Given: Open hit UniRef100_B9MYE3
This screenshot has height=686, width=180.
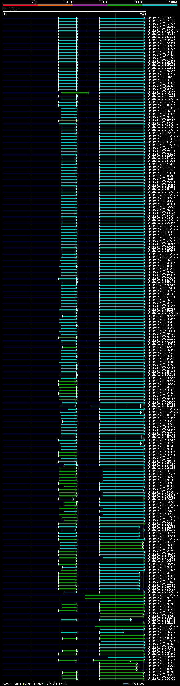Looking at the screenshot, I should [x=161, y=18].
